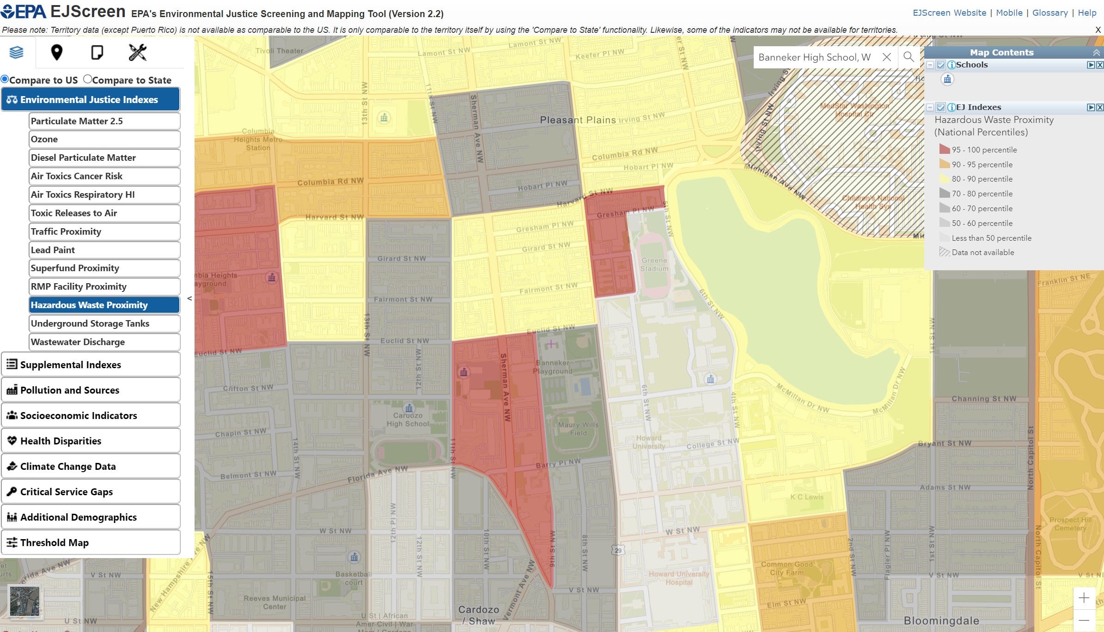The width and height of the screenshot is (1104, 632).
Task: Show info for the EJ Indexes layer
Action: (952, 107)
